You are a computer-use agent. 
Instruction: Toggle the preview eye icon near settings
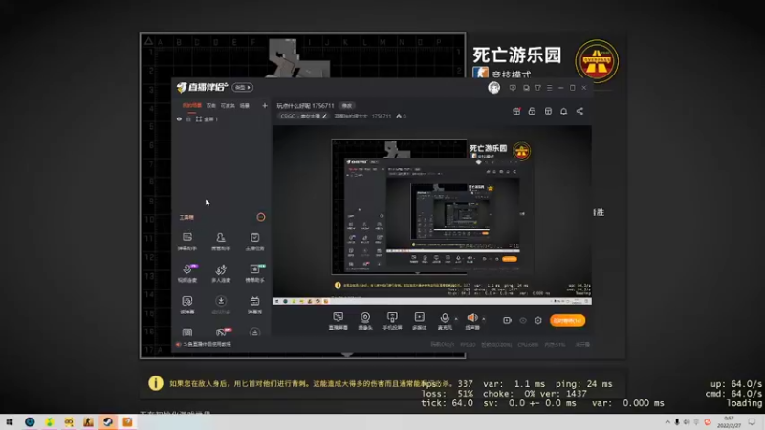coord(522,320)
